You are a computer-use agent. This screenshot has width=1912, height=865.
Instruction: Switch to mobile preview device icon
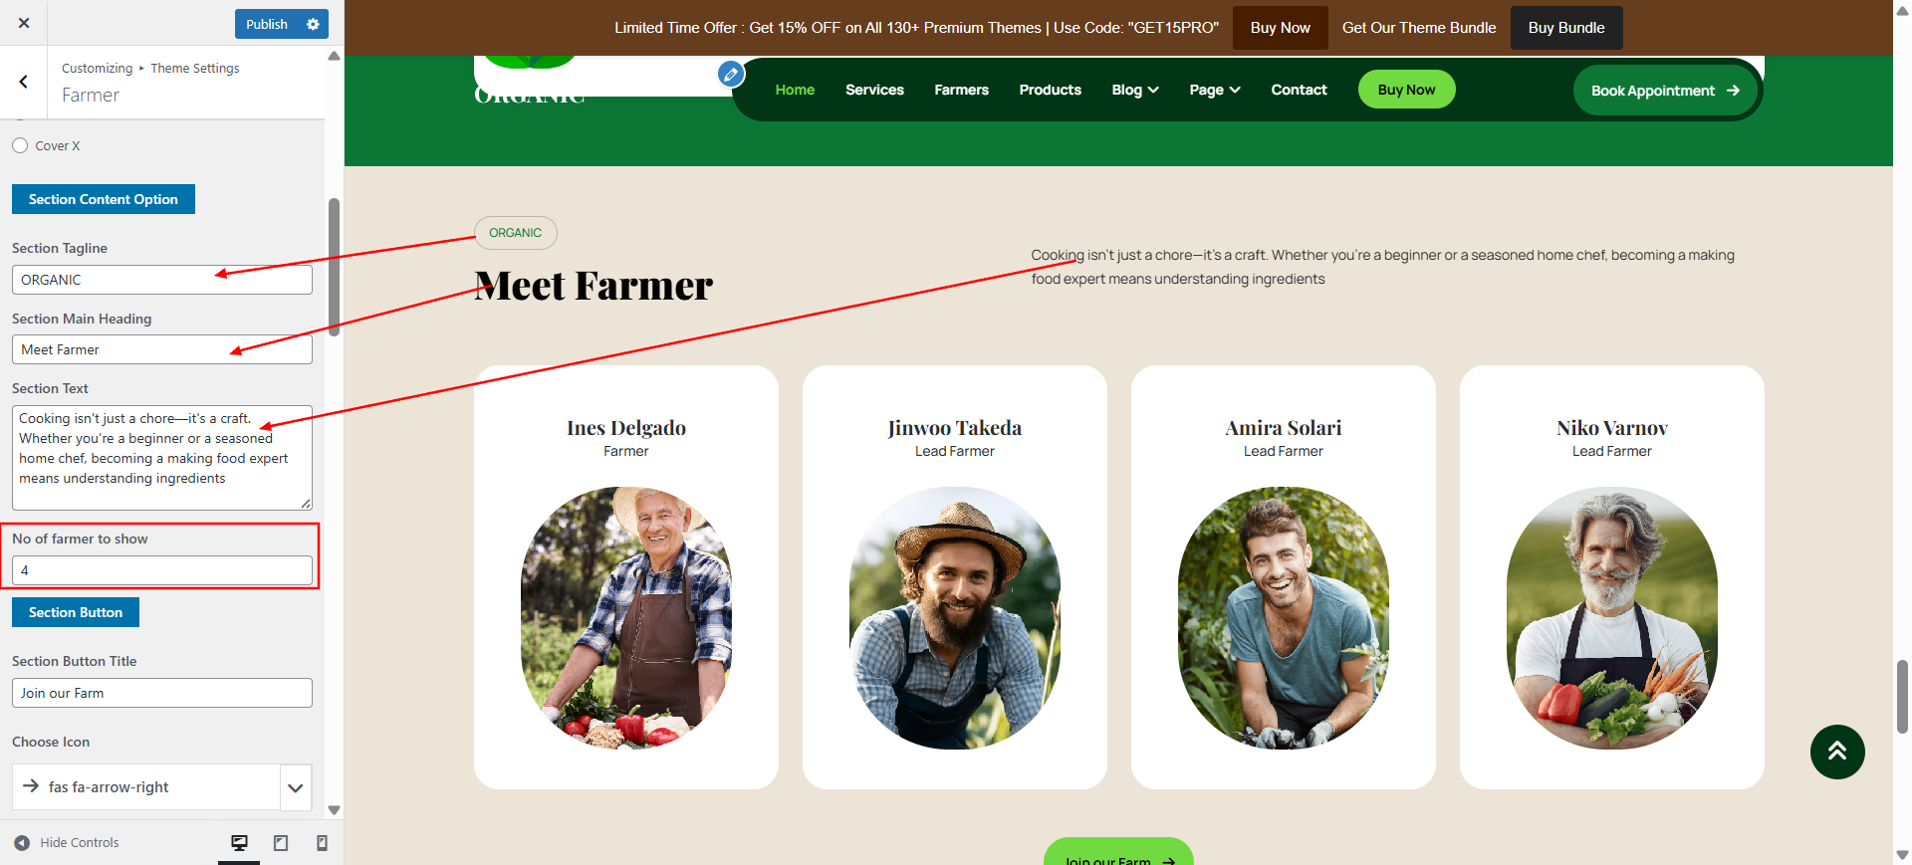(322, 843)
